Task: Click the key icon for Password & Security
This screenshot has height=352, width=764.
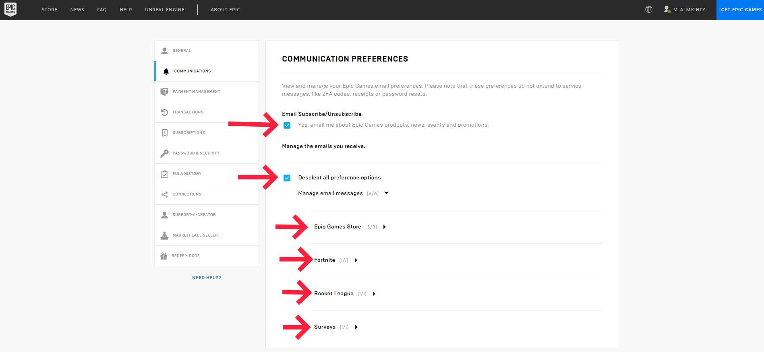Action: coord(164,153)
